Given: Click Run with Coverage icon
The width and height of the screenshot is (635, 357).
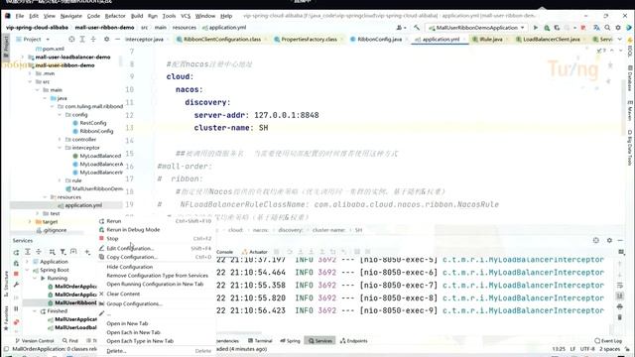Looking at the screenshot, I should 558,28.
